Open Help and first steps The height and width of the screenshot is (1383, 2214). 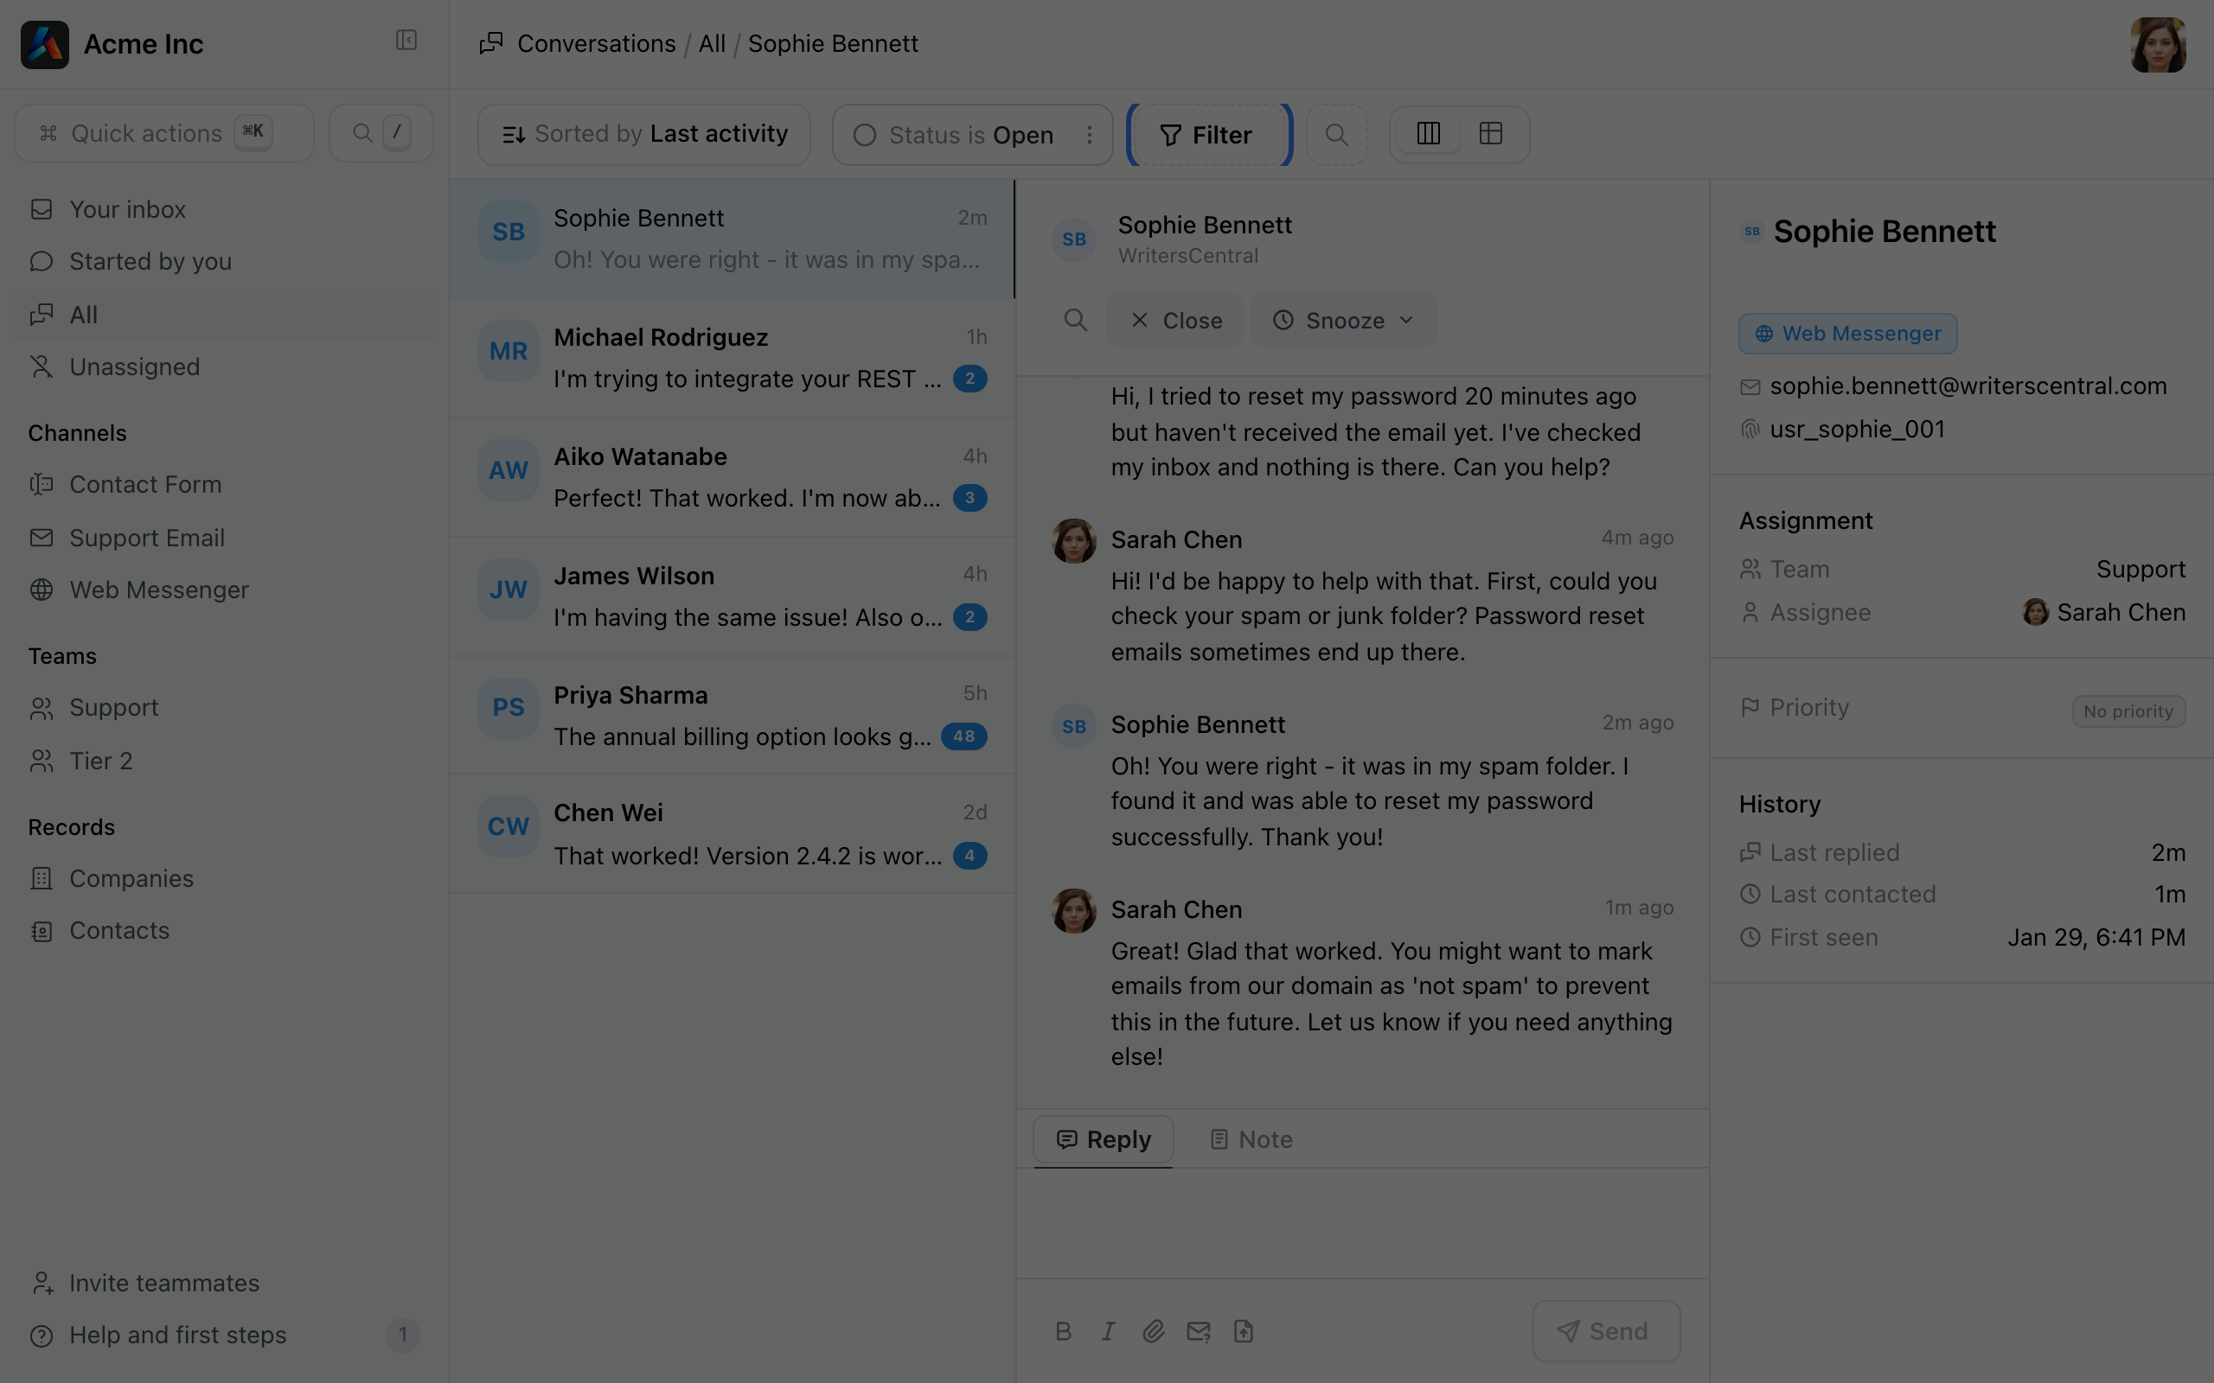point(224,1335)
